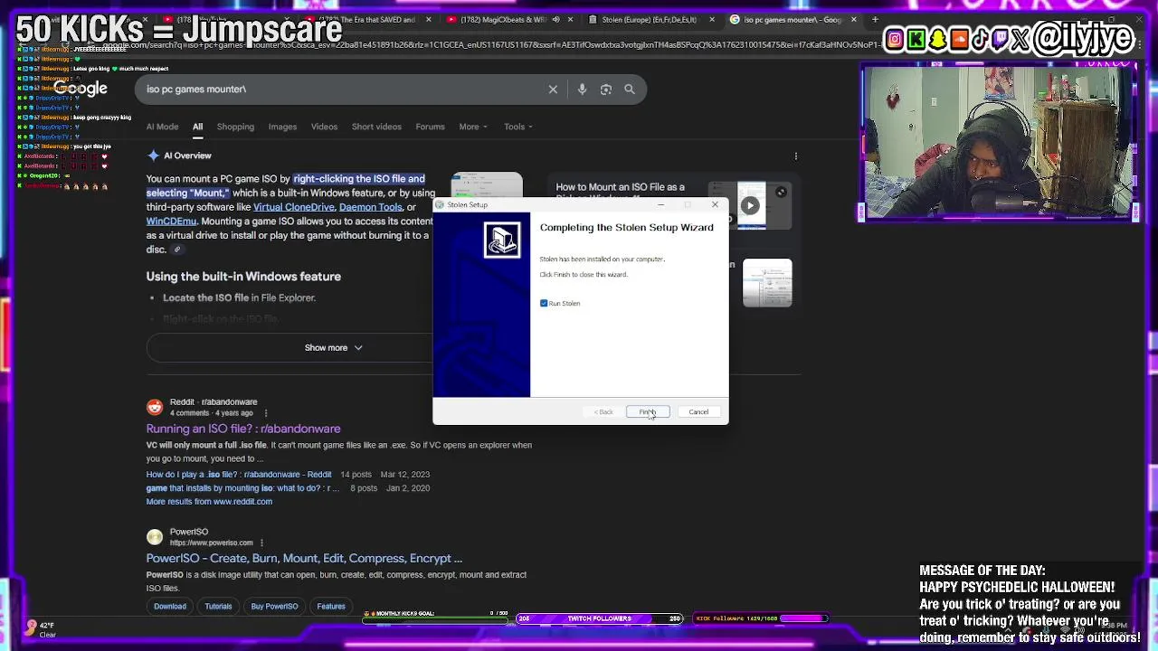The image size is (1158, 651).
Task: Click the TikTok icon in stream overlay
Action: (981, 39)
